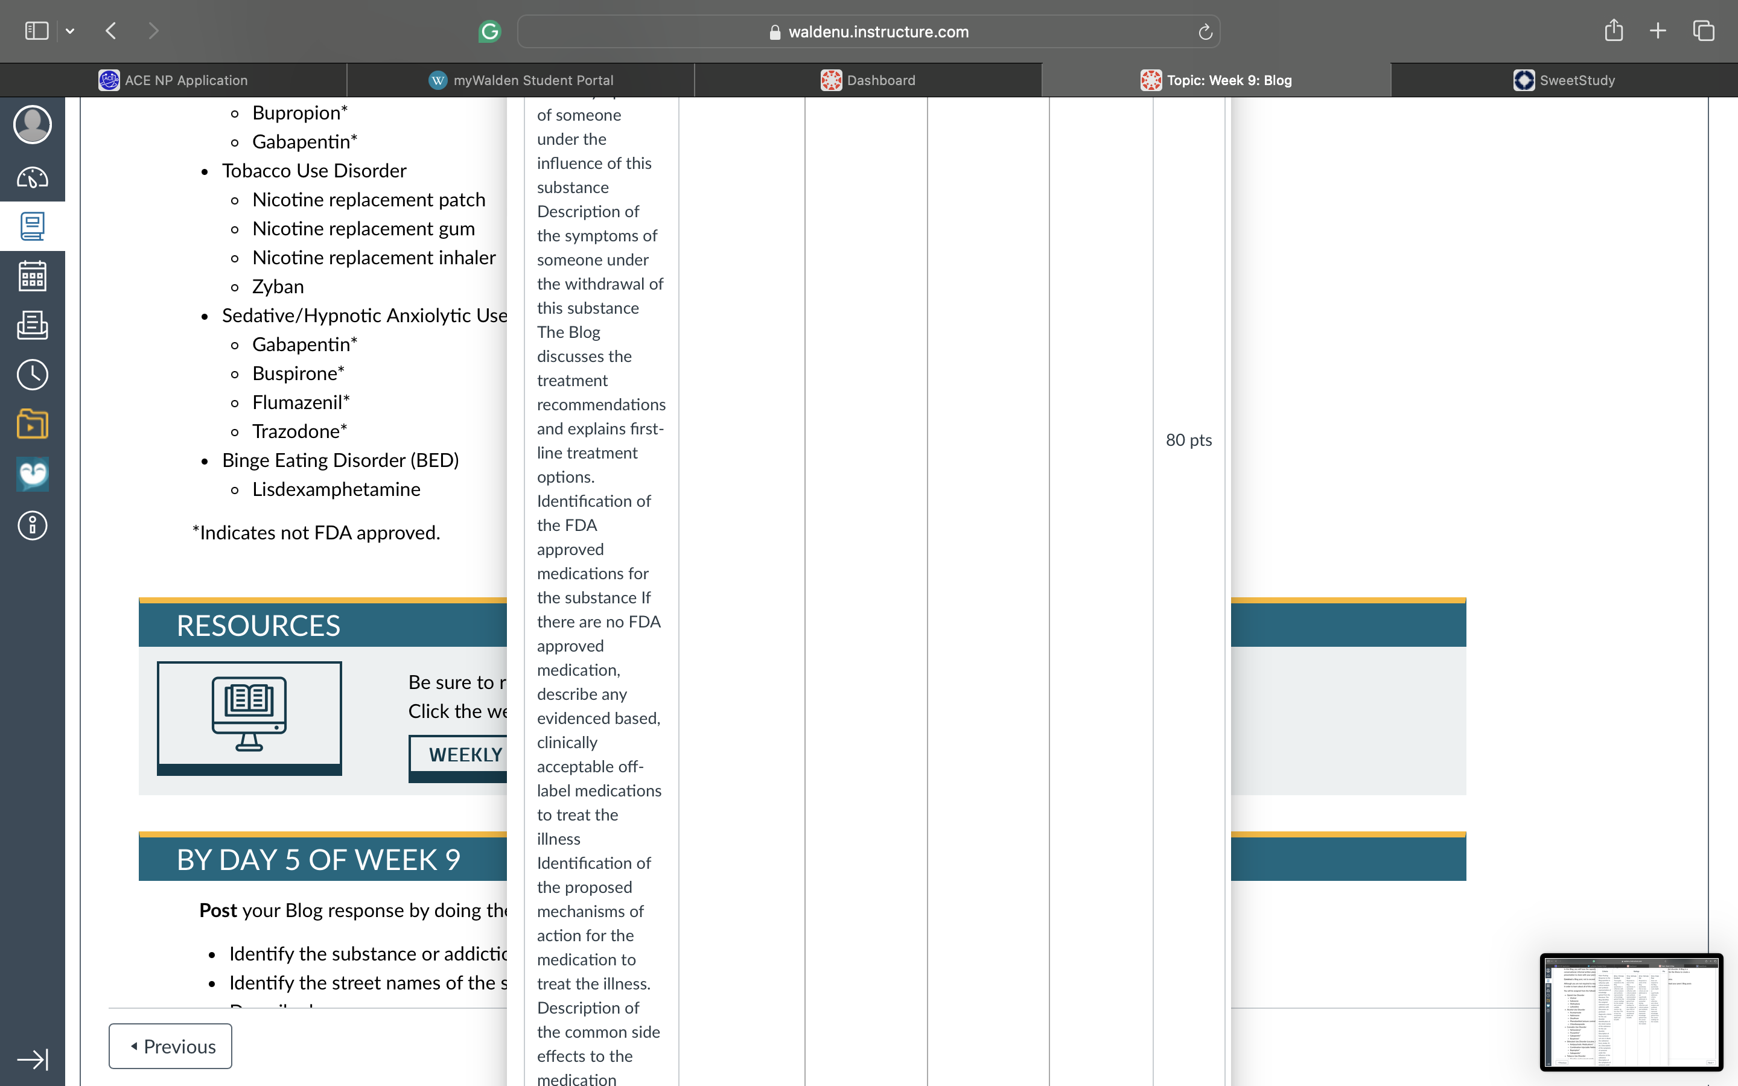Viewport: 1738px width, 1086px height.
Task: Open the Inbox icon in sidebar
Action: 33,325
